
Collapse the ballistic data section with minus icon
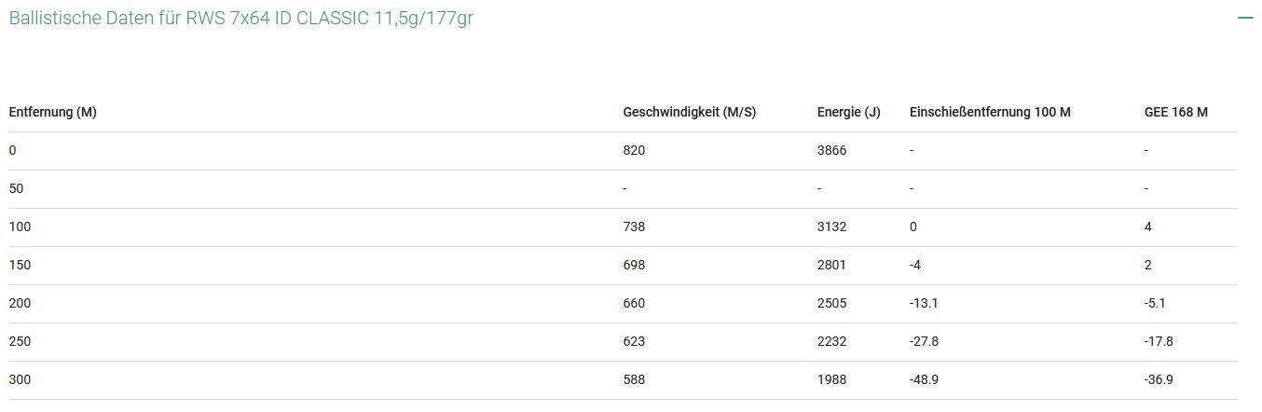point(1244,19)
